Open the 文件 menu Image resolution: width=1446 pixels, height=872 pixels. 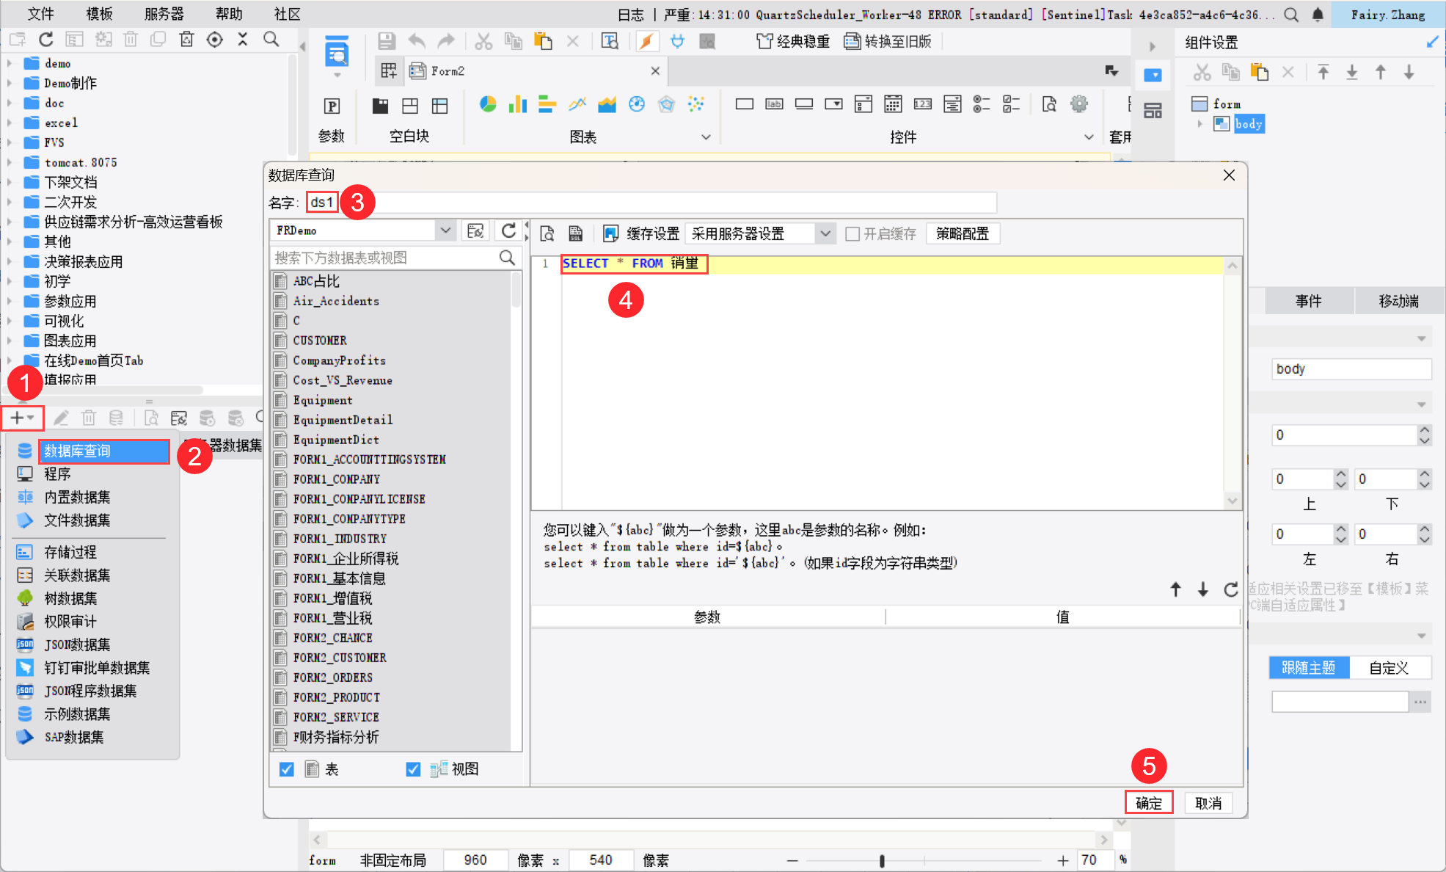(41, 14)
